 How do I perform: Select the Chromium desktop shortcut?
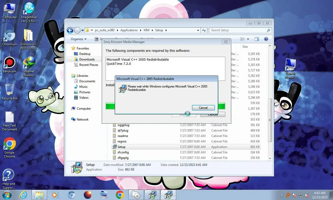[x=10, y=38]
